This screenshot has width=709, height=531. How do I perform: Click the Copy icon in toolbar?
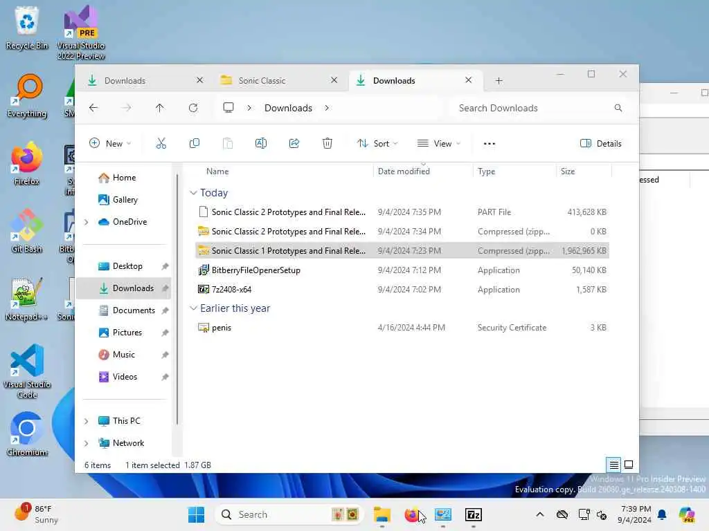[195, 144]
